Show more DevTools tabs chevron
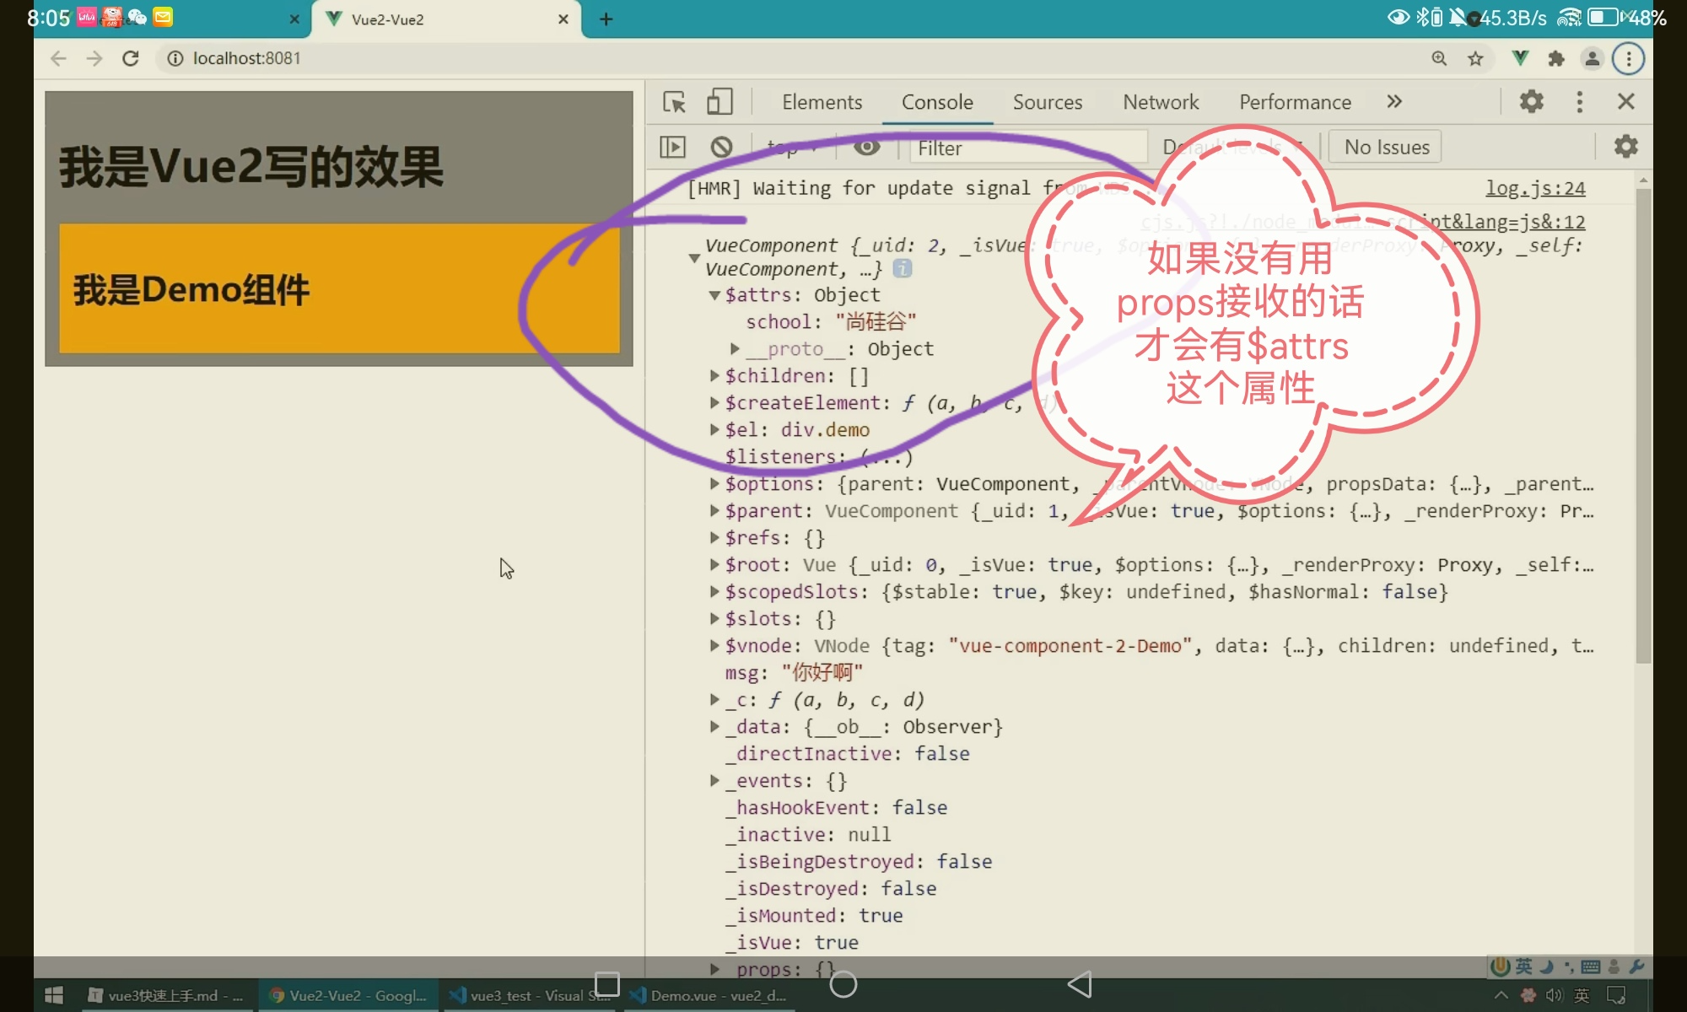The image size is (1687, 1012). point(1394,102)
